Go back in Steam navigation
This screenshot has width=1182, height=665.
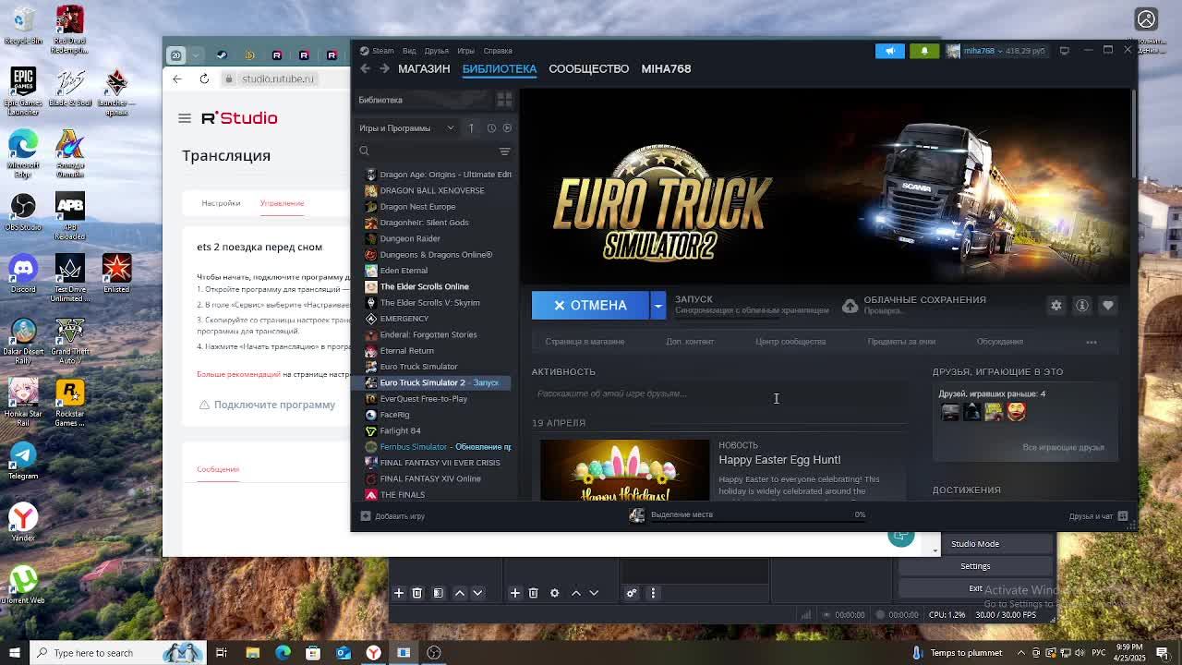365,68
